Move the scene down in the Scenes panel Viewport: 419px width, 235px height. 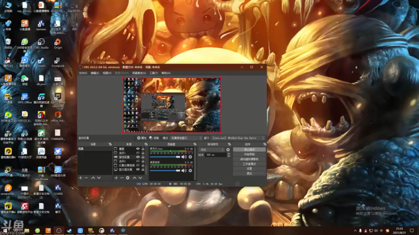(99, 178)
